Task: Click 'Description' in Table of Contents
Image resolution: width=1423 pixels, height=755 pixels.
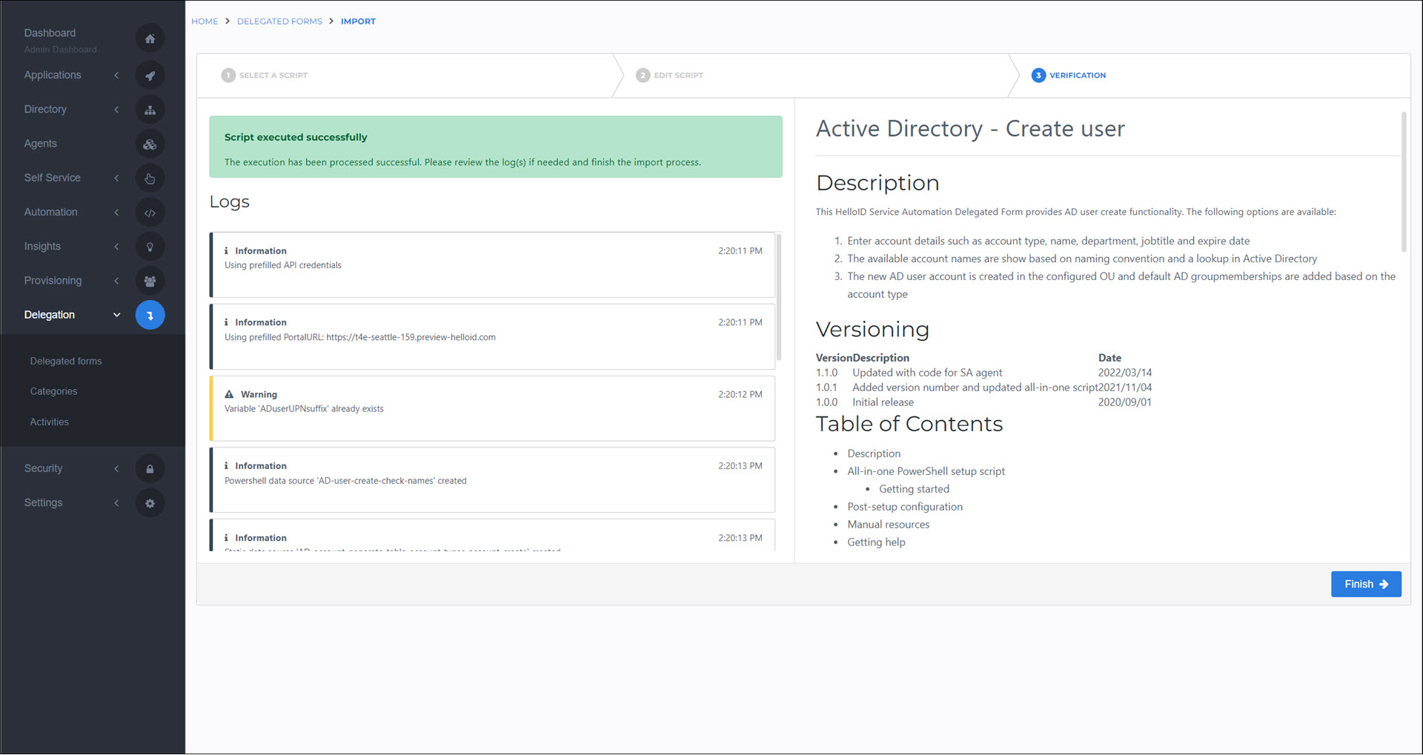Action: [x=874, y=453]
